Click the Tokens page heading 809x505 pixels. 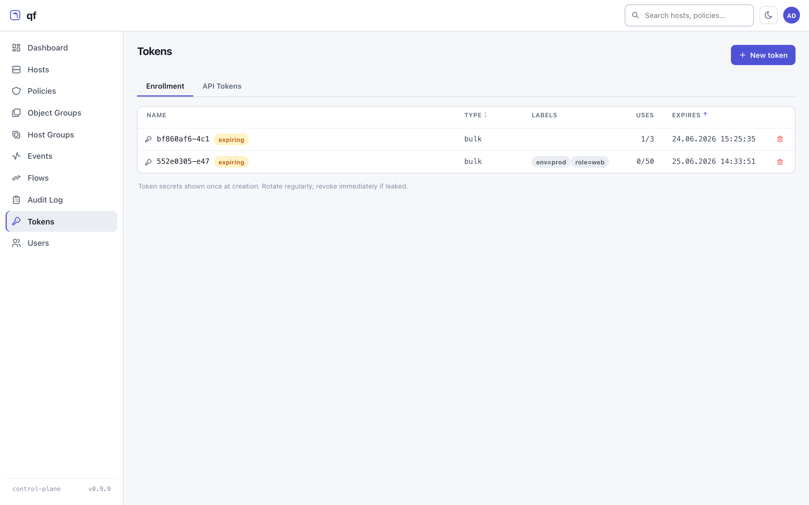tap(155, 51)
